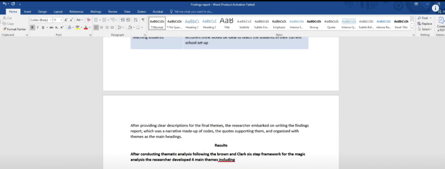The image size is (445, 169).
Task: Decrease the paragraph indent
Action: pyautogui.click(x=123, y=20)
